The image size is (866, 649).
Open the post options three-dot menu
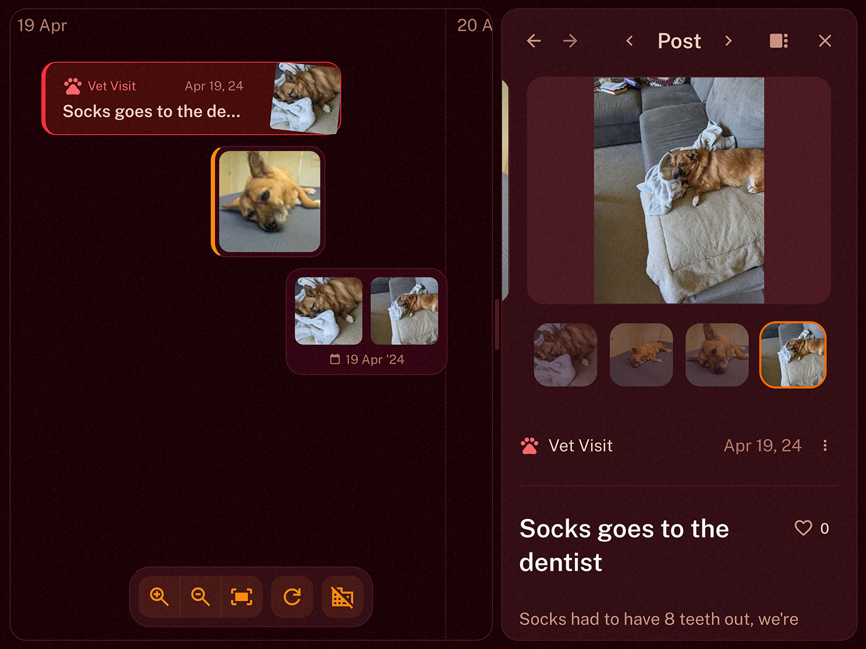pos(825,445)
